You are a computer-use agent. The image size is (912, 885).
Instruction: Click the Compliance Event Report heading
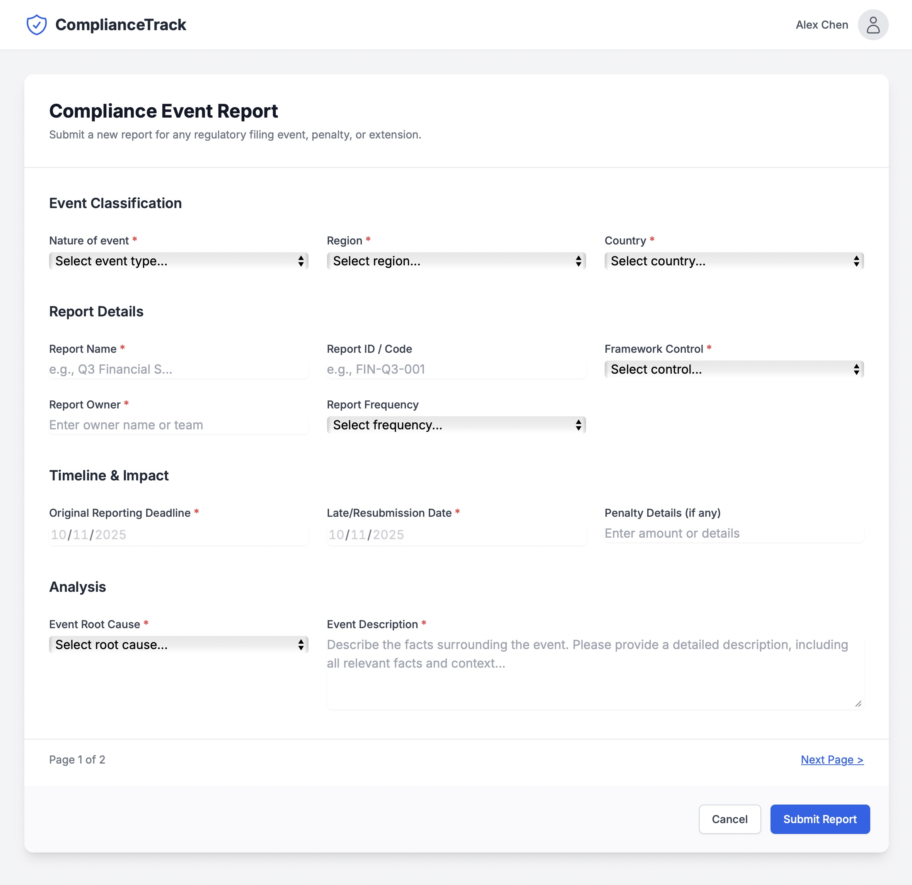pos(163,111)
